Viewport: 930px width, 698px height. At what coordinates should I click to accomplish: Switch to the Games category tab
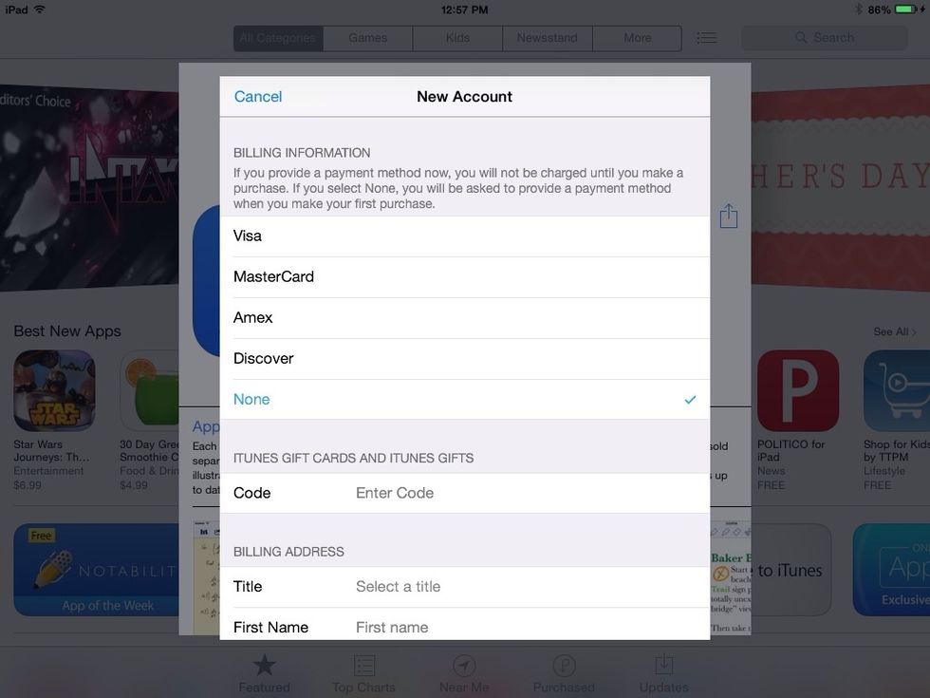click(x=367, y=37)
